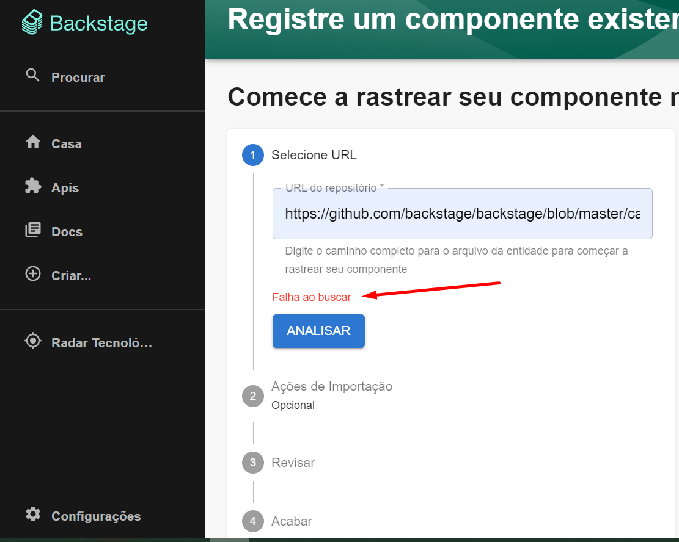
Task: Click the ANALISAR button
Action: [x=318, y=331]
